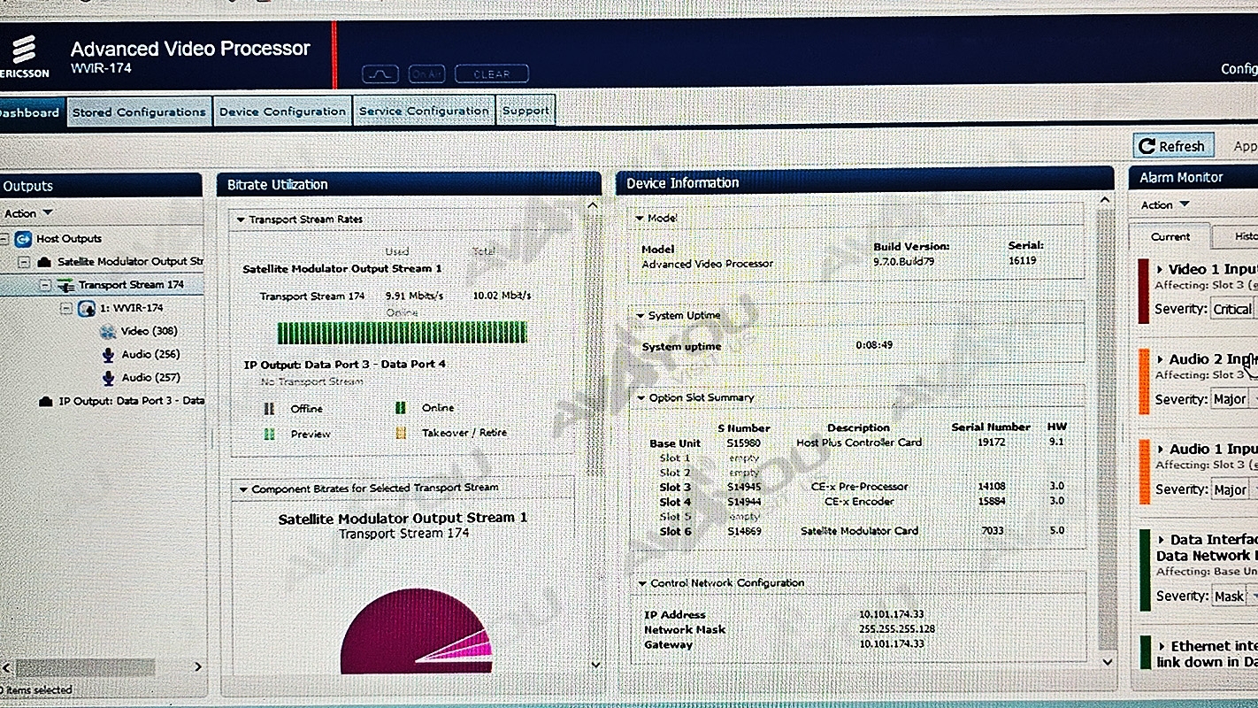
Task: Click the Host Outputs icon in tree
Action: tap(23, 238)
